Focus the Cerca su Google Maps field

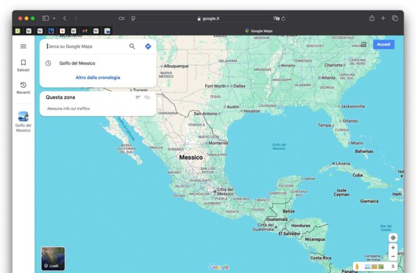[x=86, y=46]
